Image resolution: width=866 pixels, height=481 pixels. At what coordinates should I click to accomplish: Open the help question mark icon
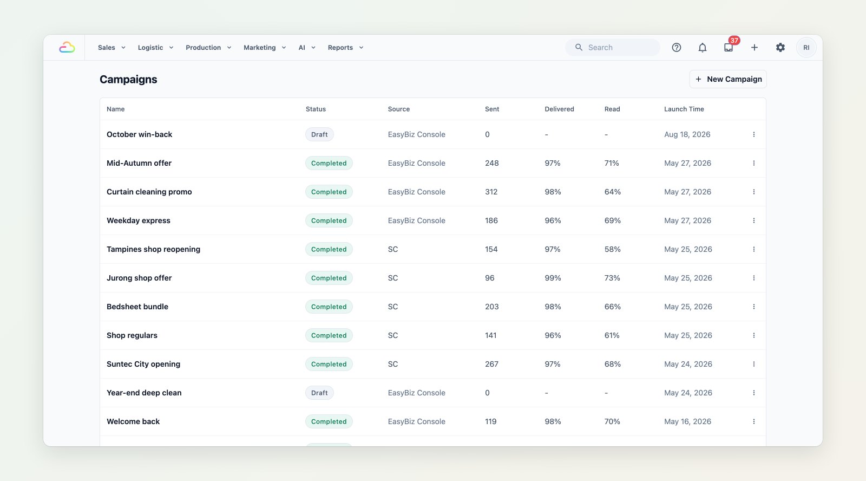(x=677, y=48)
